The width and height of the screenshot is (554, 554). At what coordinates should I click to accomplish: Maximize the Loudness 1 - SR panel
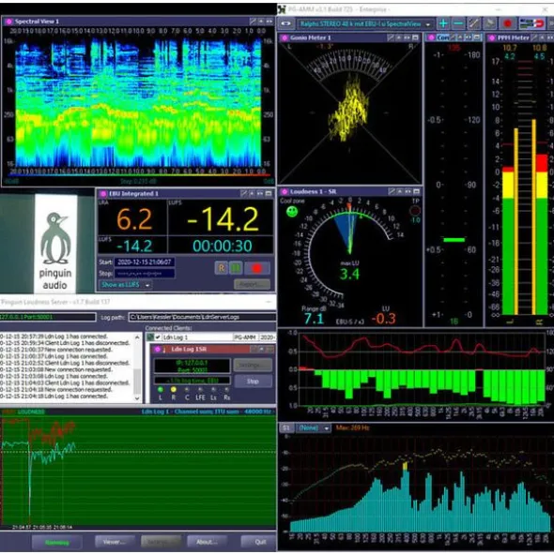pyautogui.click(x=416, y=191)
